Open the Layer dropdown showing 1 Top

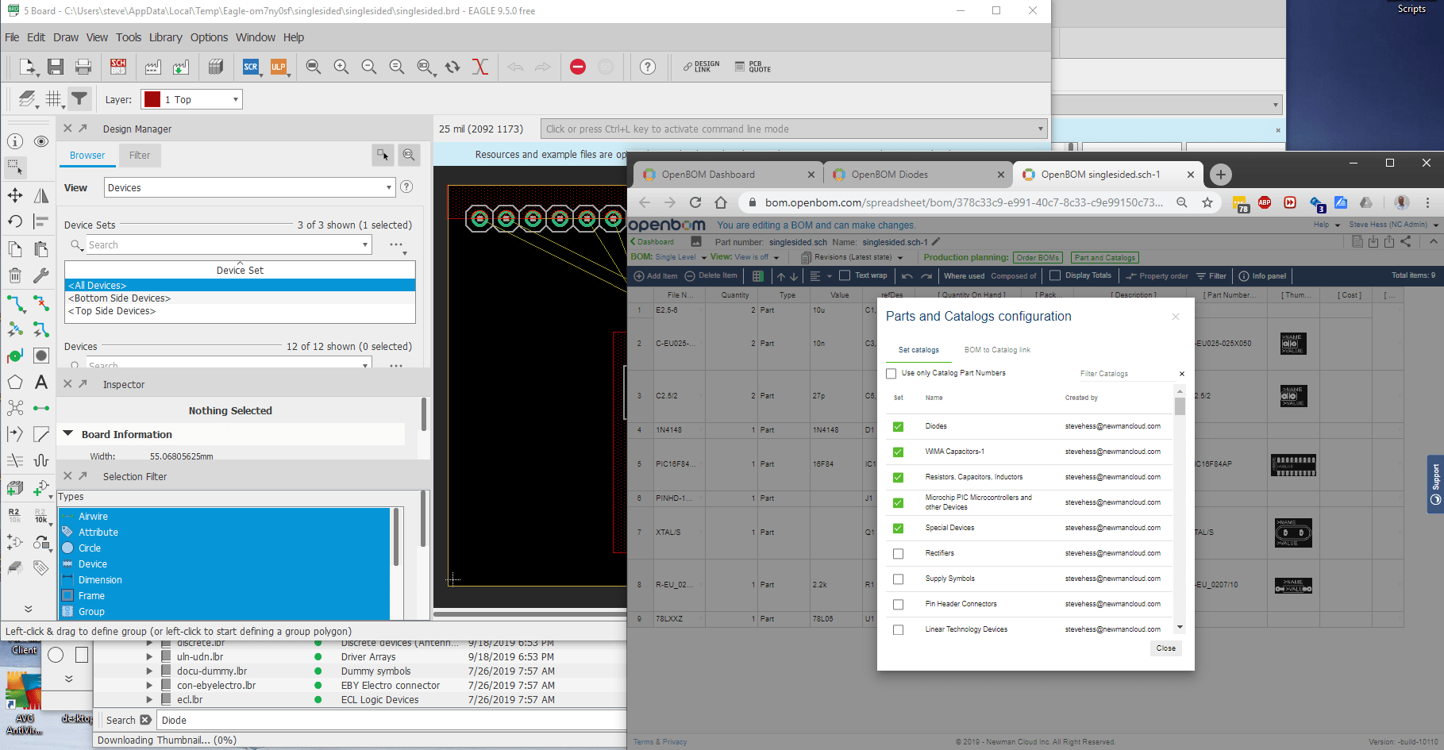(191, 99)
